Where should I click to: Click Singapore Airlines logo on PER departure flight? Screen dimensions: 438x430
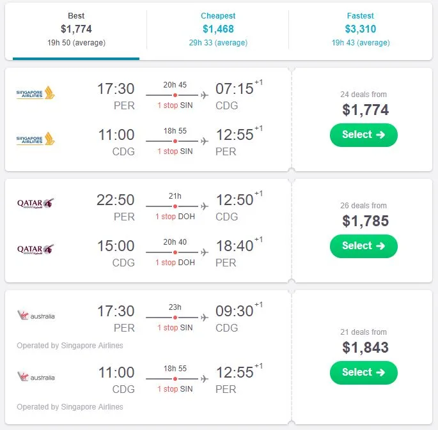point(36,93)
